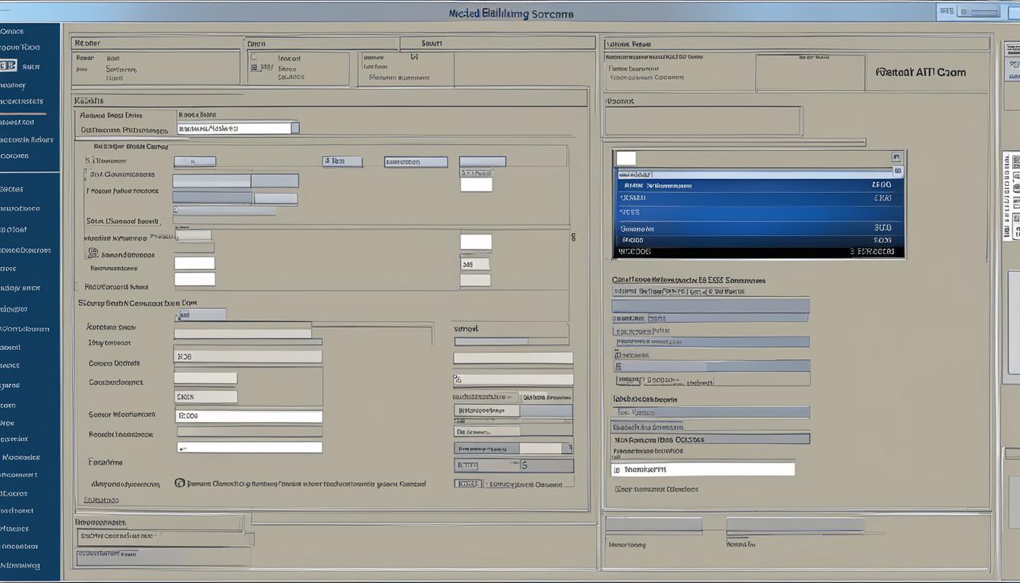
Task: Click the top-right corner icon of the blue list
Action: point(896,157)
